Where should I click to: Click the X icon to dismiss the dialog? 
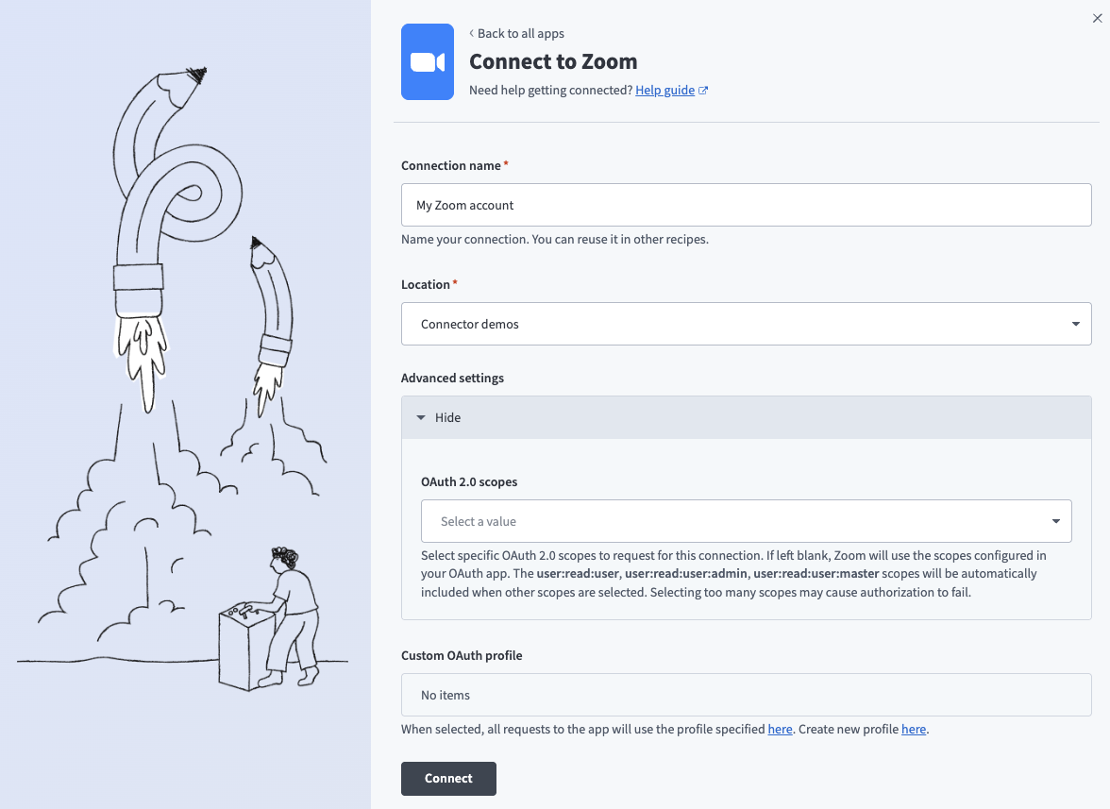pos(1097,17)
